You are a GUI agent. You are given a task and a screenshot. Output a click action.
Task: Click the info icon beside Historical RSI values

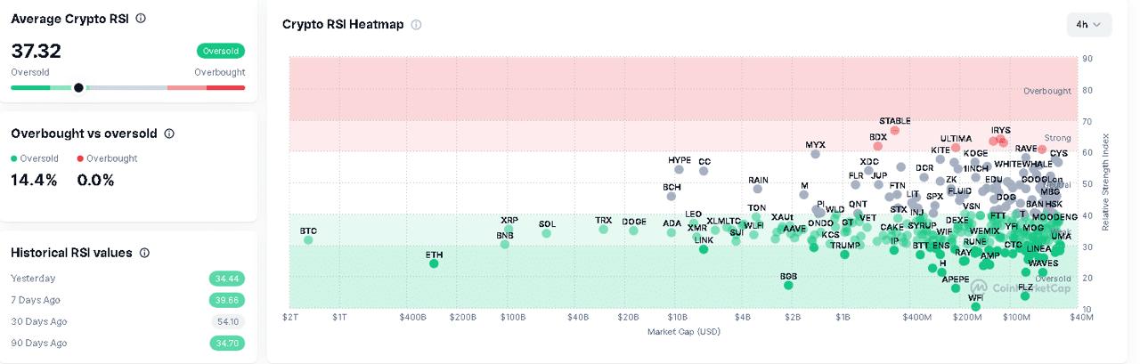144,253
